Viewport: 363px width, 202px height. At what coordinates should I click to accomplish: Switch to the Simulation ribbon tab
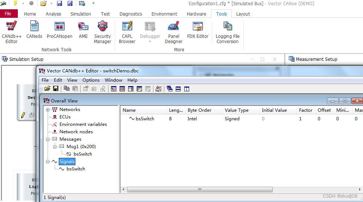pyautogui.click(x=81, y=14)
